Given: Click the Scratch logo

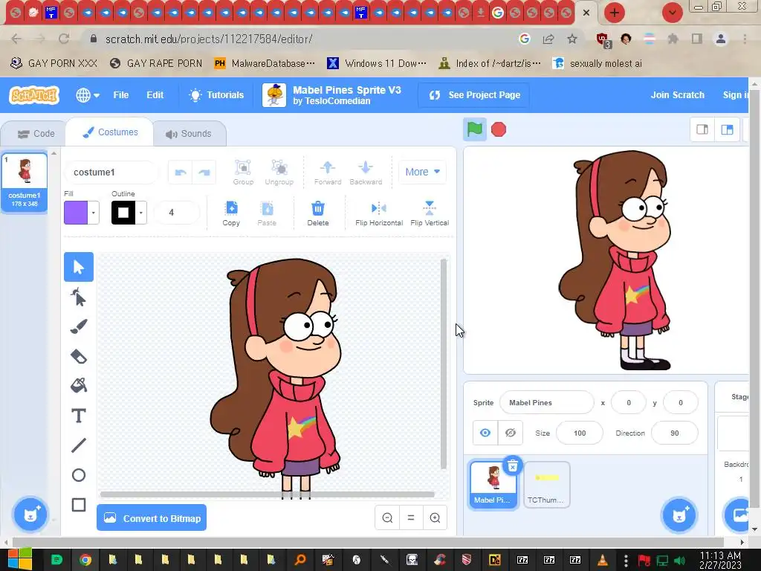Looking at the screenshot, I should 34,95.
